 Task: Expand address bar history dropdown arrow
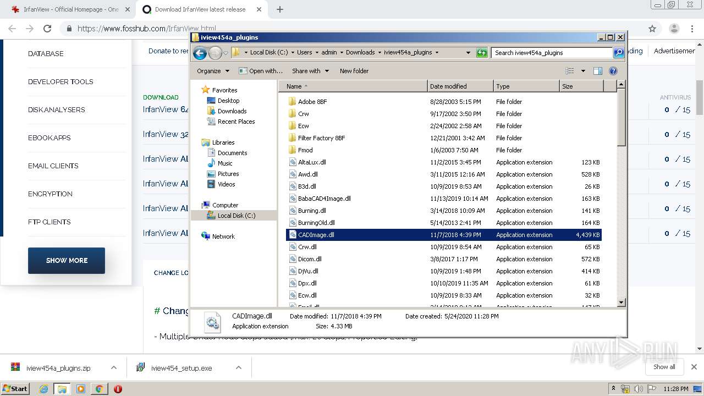pyautogui.click(x=468, y=53)
